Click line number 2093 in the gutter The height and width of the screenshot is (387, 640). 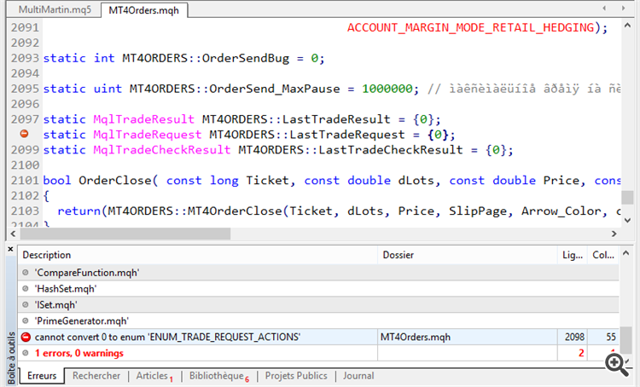(x=25, y=58)
